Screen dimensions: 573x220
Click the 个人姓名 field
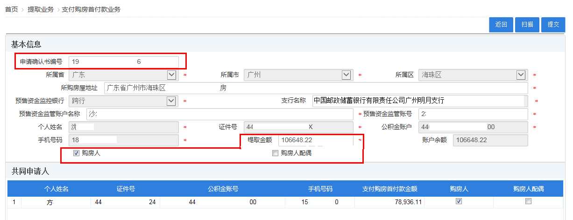[x=123, y=127]
